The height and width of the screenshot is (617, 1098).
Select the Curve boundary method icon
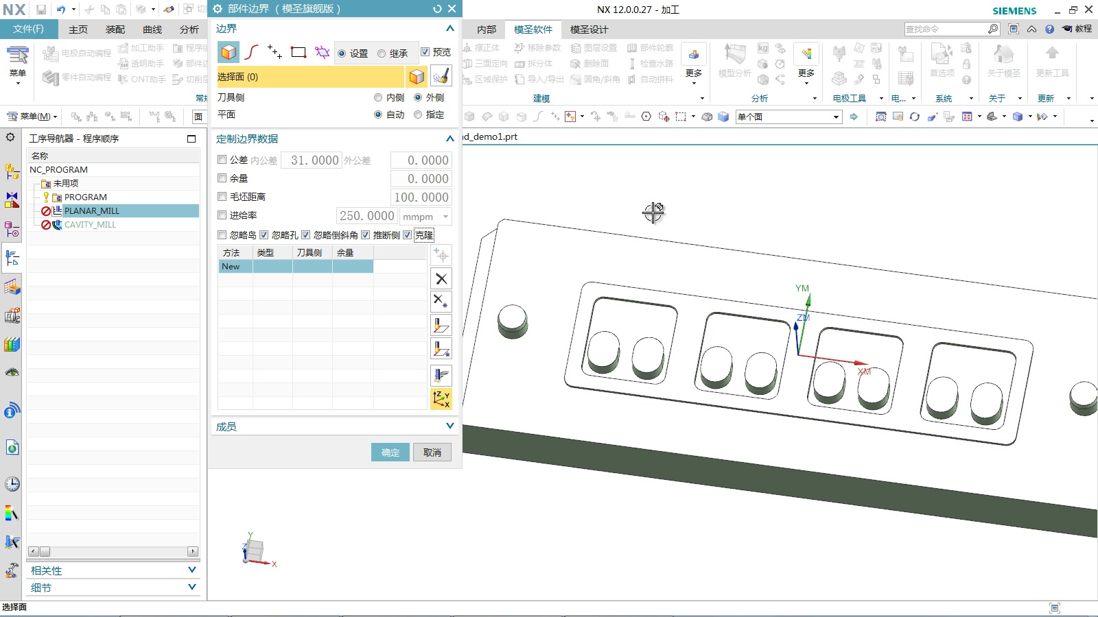(x=252, y=53)
